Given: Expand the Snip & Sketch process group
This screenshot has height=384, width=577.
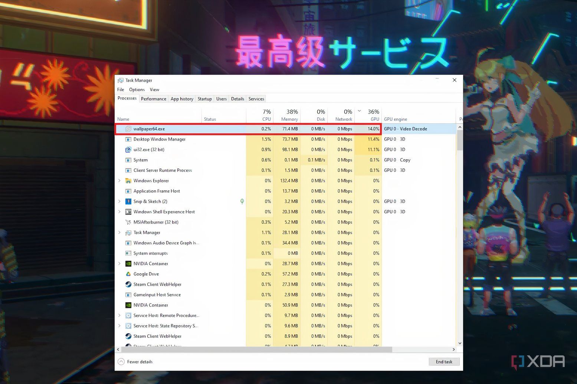Looking at the screenshot, I should (119, 201).
